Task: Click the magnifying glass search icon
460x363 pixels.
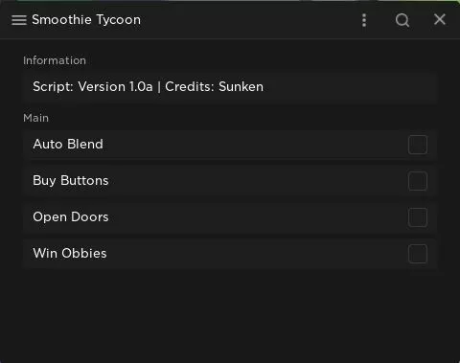Action: coord(402,20)
